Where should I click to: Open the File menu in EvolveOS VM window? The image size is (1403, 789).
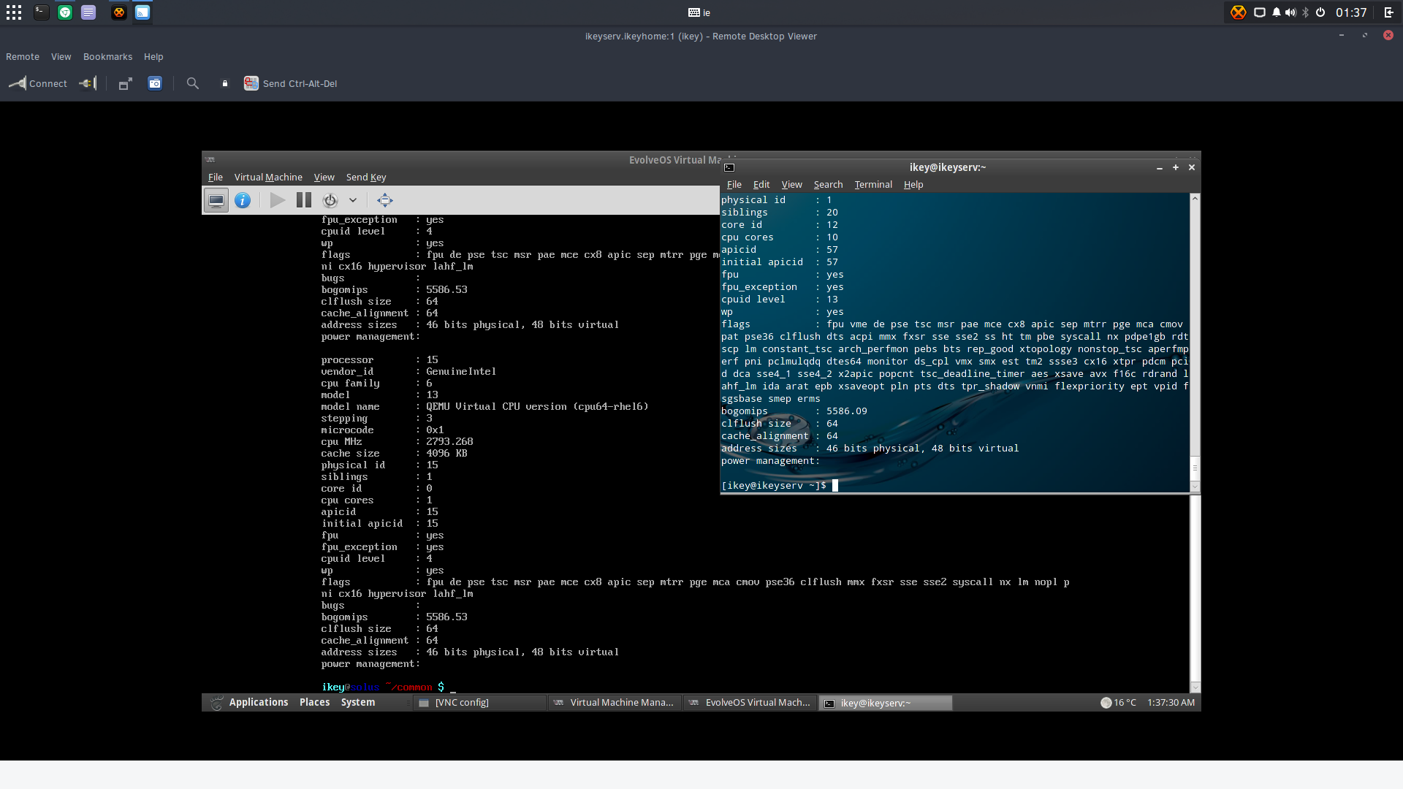tap(216, 178)
